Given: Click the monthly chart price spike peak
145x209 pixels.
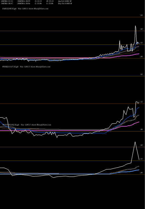Looking at the screenshot, I should coord(135,142).
